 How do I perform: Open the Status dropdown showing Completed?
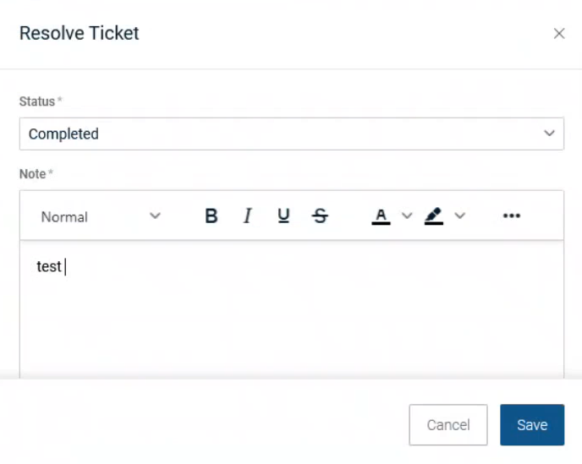click(279, 134)
